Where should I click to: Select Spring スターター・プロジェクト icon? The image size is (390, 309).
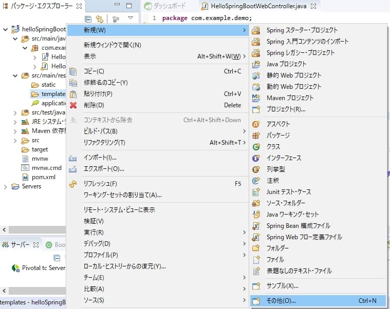click(x=256, y=30)
